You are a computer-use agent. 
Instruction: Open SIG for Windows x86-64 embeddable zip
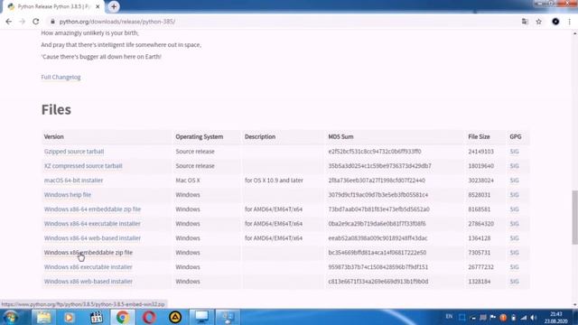pyautogui.click(x=514, y=209)
